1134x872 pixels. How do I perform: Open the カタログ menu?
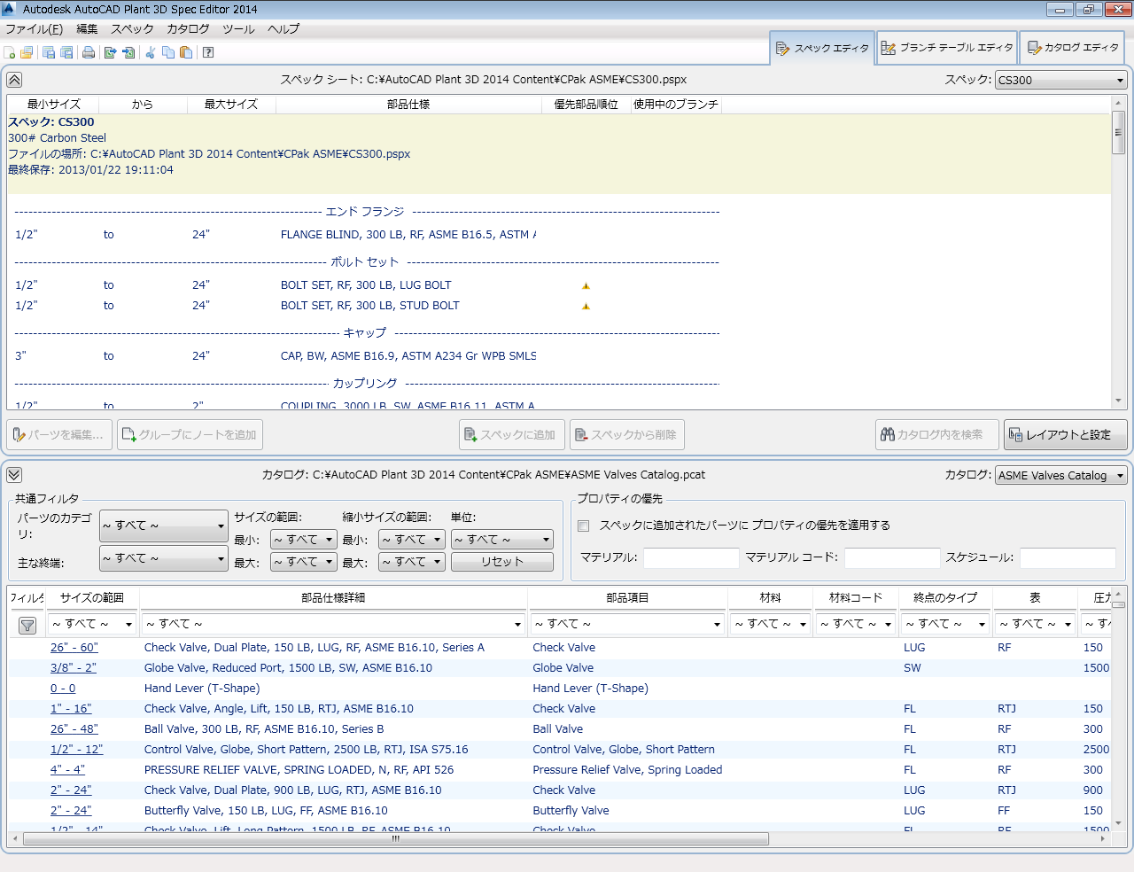188,29
